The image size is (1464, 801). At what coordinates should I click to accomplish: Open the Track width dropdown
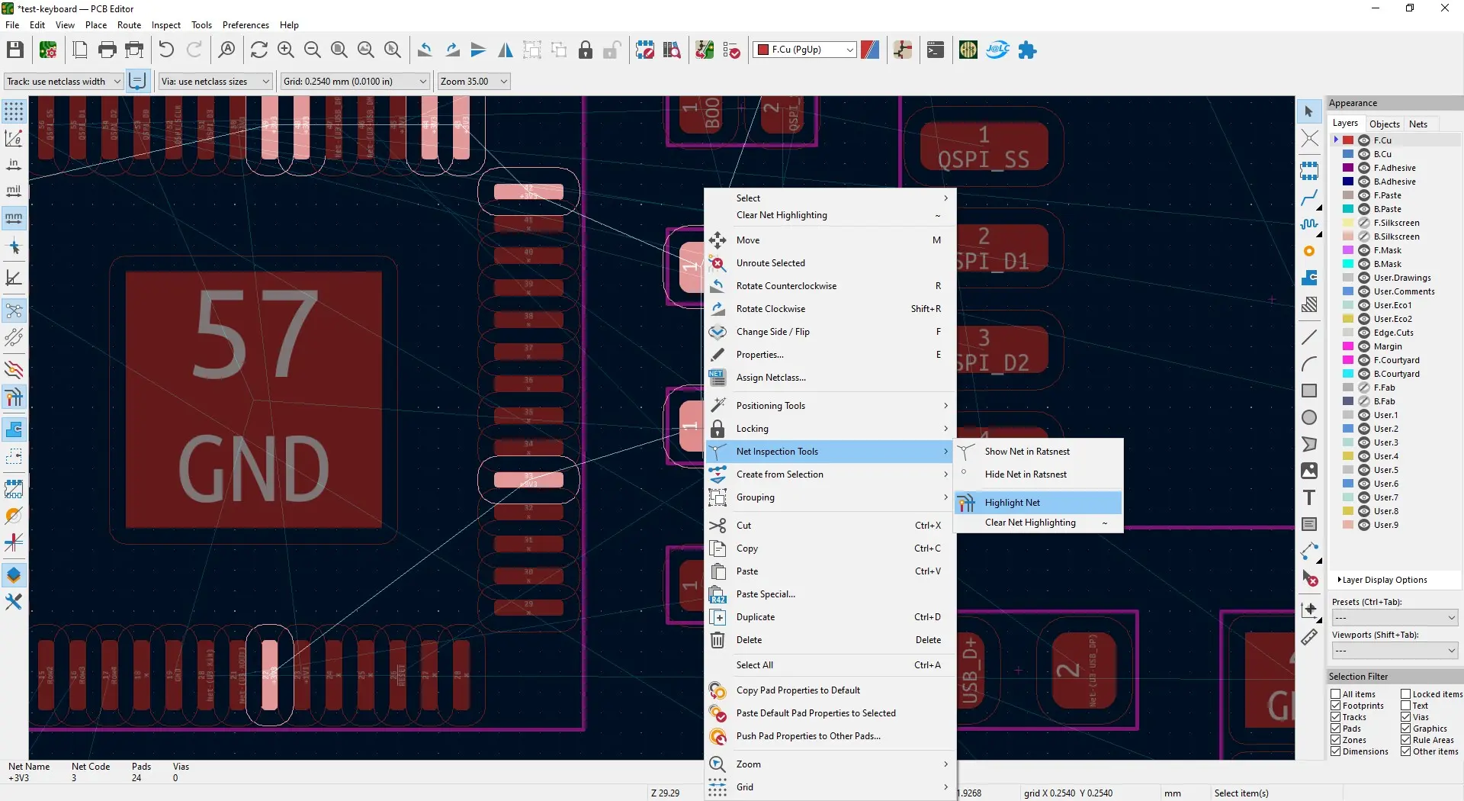coord(63,82)
